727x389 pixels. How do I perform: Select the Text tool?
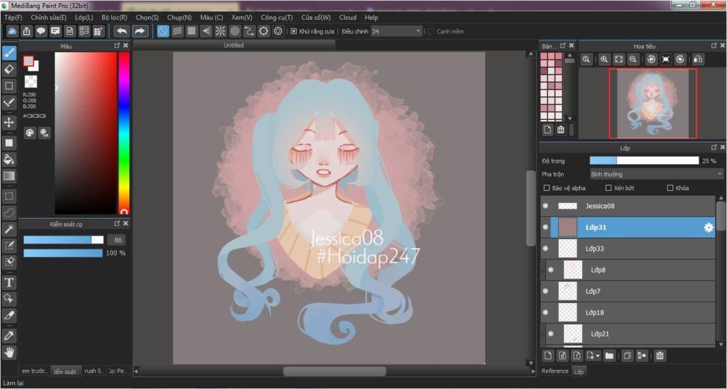tap(9, 283)
